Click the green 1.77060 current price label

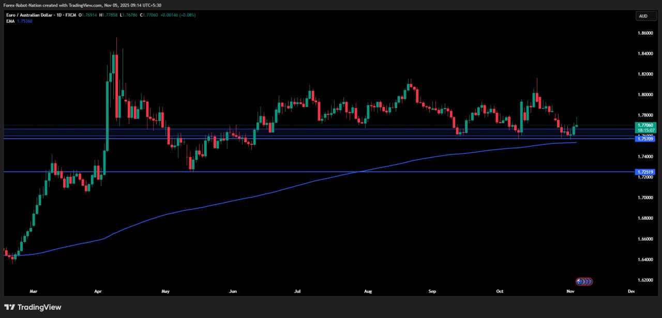[x=645, y=125]
